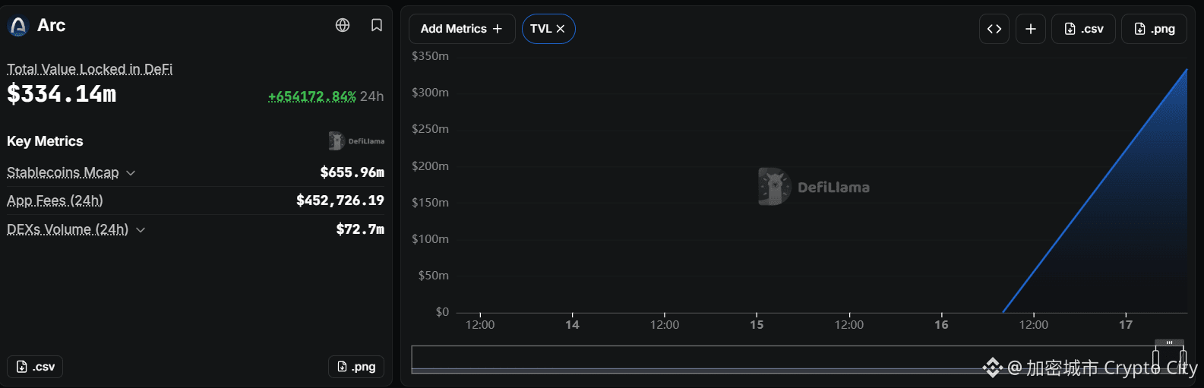The width and height of the screenshot is (1204, 388).
Task: Open embed code icon button
Action: tap(994, 29)
